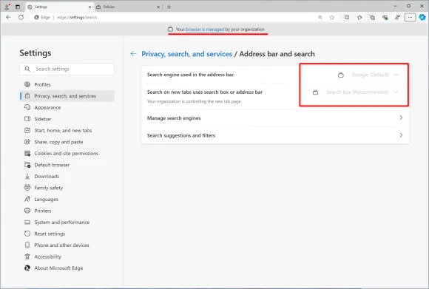
Task: Open Family safety settings
Action: coord(67,188)
